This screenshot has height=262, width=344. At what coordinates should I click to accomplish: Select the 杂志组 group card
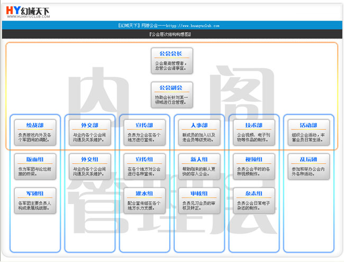pos(254,201)
